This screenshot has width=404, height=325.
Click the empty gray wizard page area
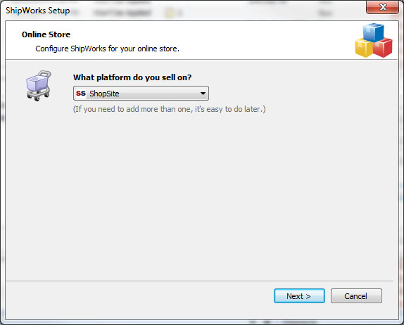tap(202, 196)
